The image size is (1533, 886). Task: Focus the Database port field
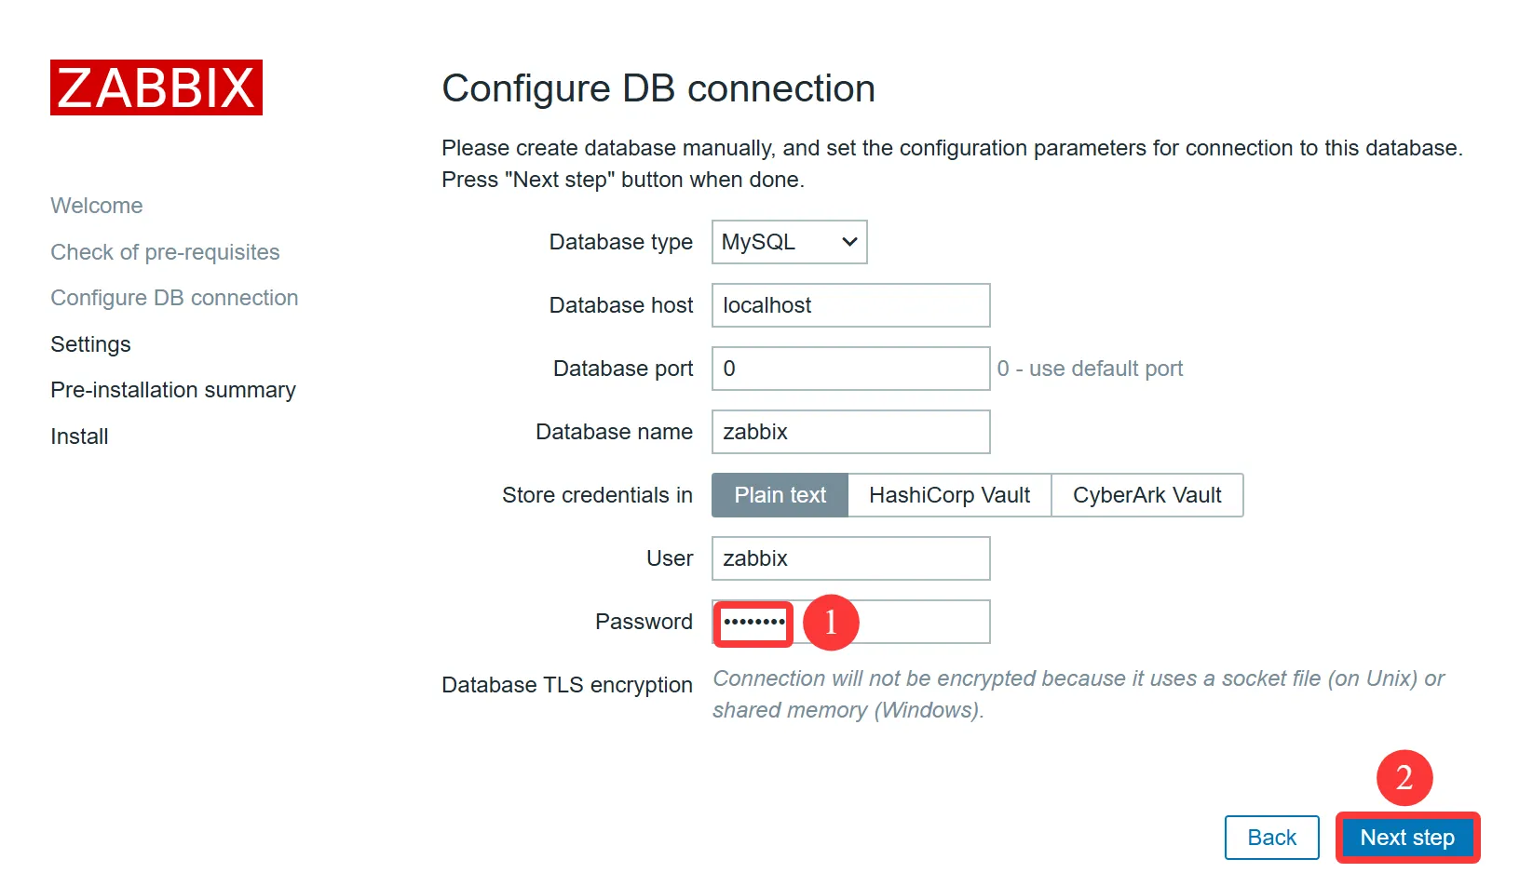coord(850,369)
